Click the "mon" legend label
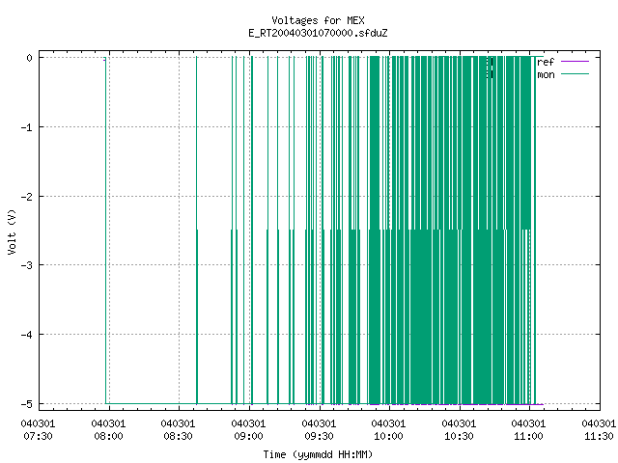 (x=546, y=74)
